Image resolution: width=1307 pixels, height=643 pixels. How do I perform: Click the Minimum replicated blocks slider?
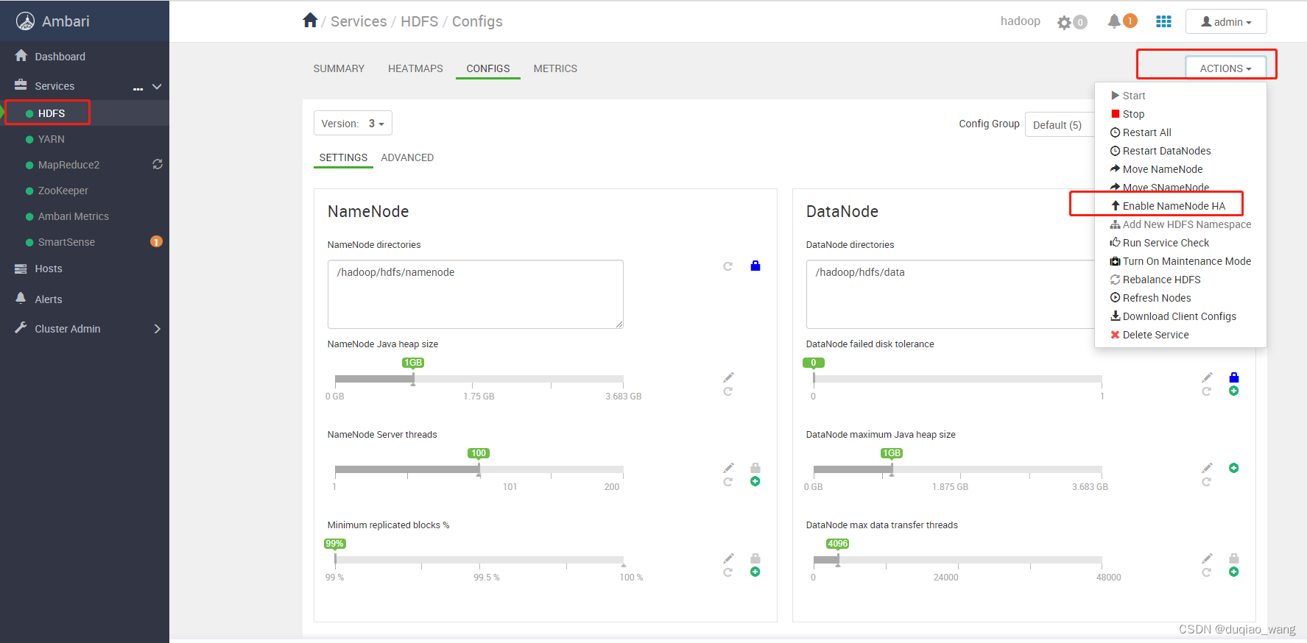(x=479, y=560)
